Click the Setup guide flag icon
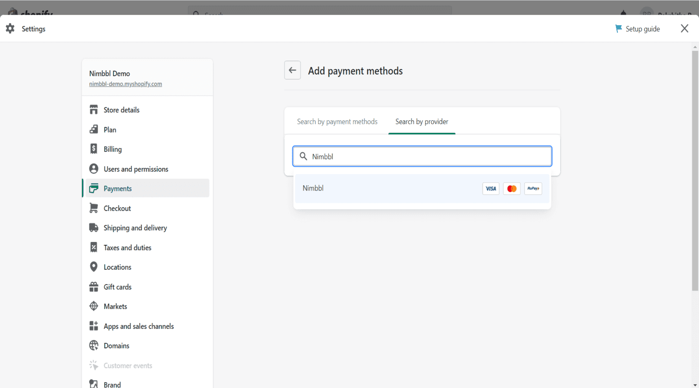Screen dimensions: 699x388 (x=618, y=29)
